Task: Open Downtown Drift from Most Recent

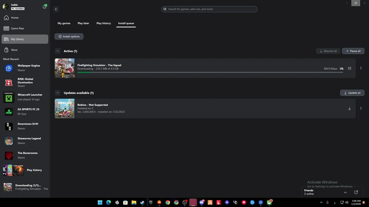Action: (25, 126)
